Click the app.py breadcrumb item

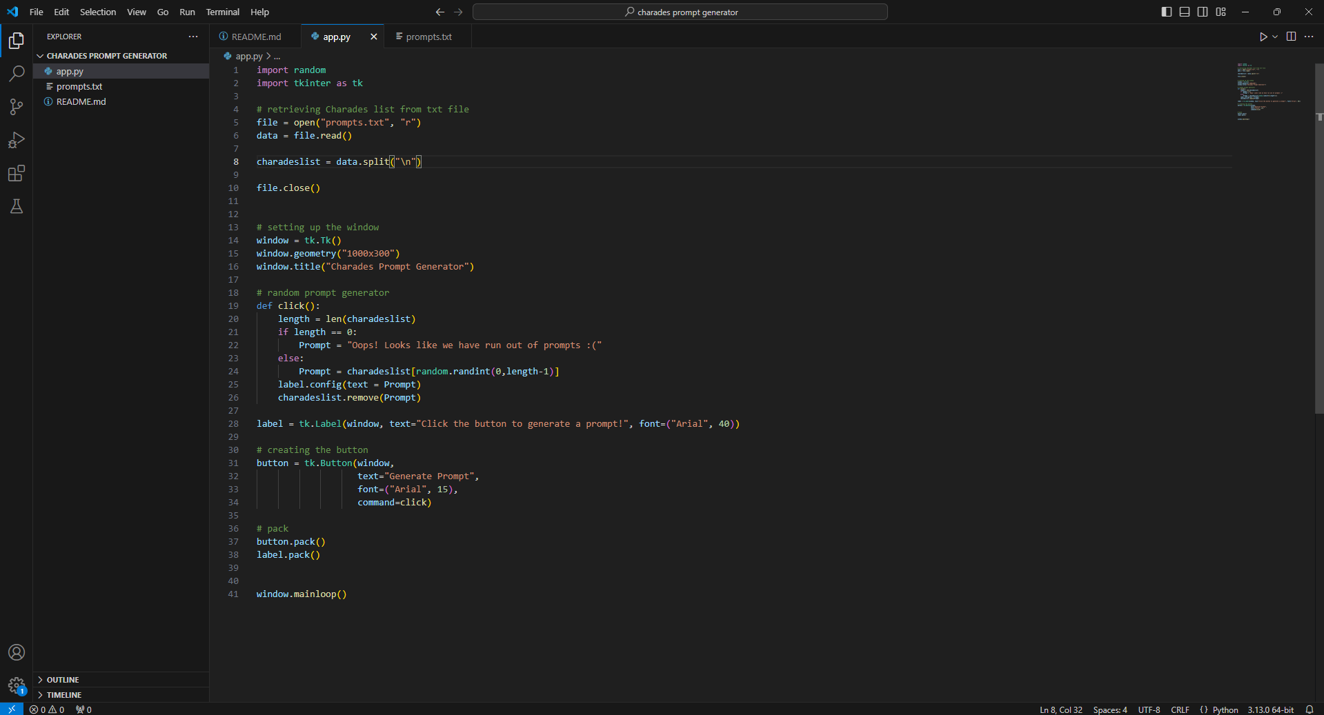click(x=243, y=57)
